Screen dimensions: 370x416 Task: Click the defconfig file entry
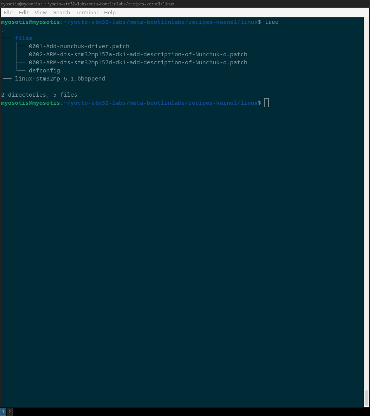point(44,70)
